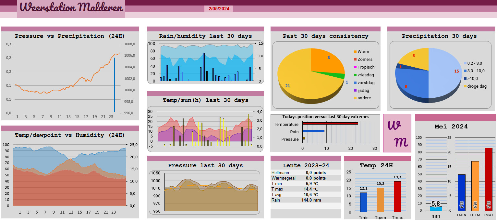Select the Zomers red legend swatch

point(355,60)
